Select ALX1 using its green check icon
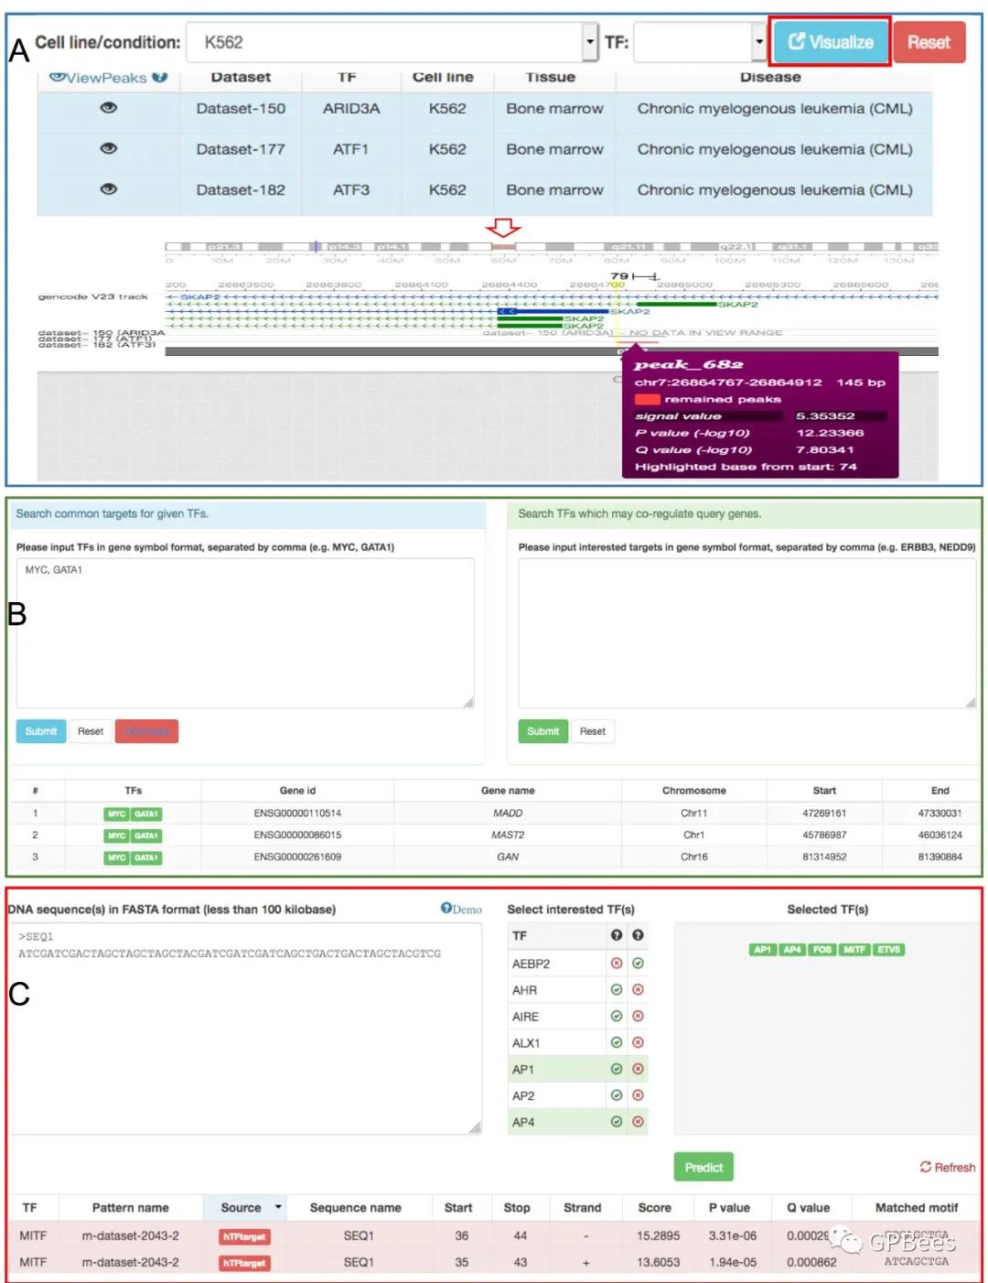Image resolution: width=988 pixels, height=1283 pixels. click(617, 1043)
